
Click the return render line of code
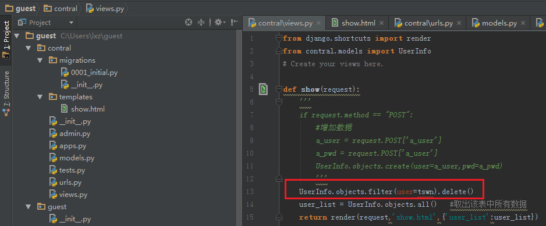click(x=419, y=217)
